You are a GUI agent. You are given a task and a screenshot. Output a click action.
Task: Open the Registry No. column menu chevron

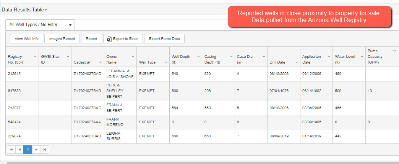click(x=35, y=57)
